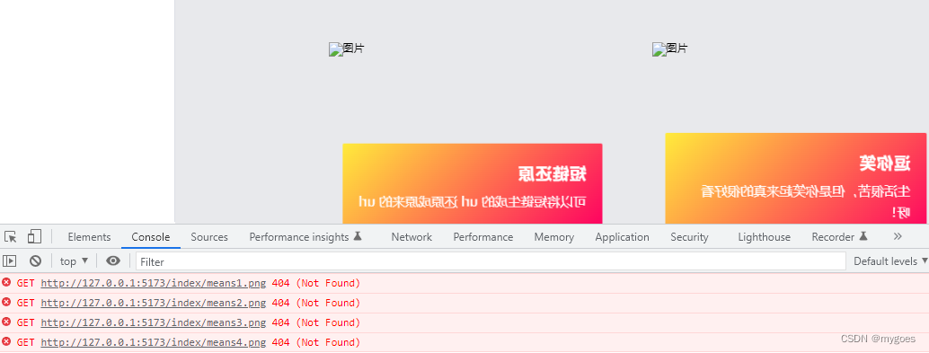Switch to the Elements tab

[89, 237]
